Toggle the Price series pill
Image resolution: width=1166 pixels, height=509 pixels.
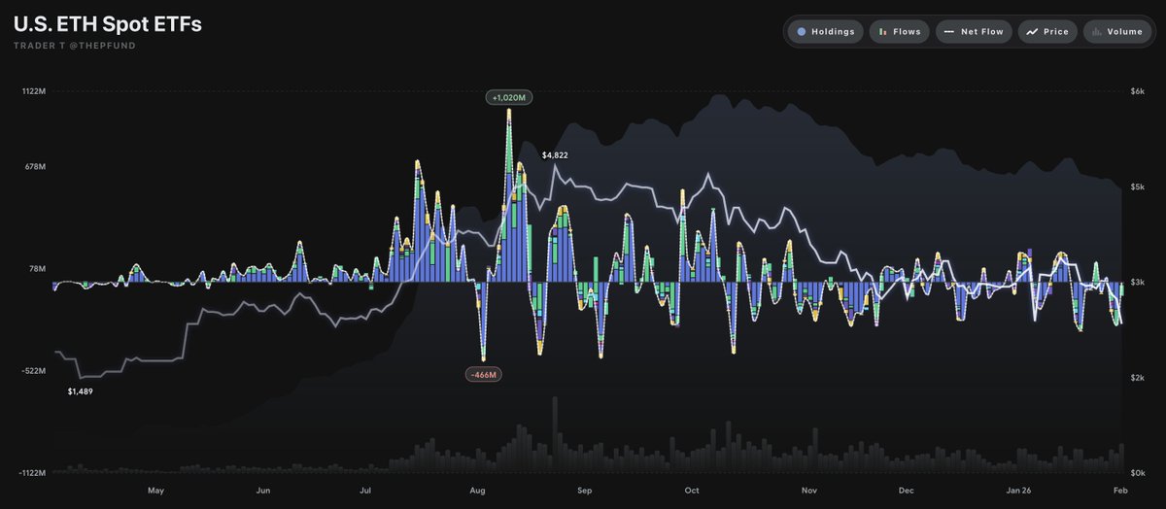click(x=1048, y=32)
